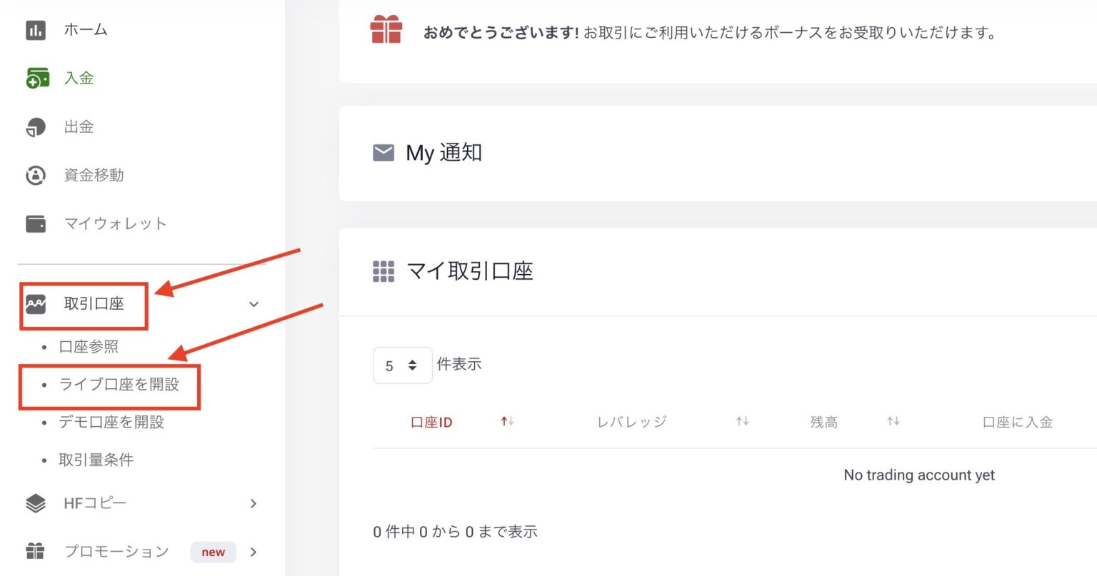Toggle ascending sort on the 口座ID column
Image resolution: width=1097 pixels, height=576 pixels.
point(506,421)
